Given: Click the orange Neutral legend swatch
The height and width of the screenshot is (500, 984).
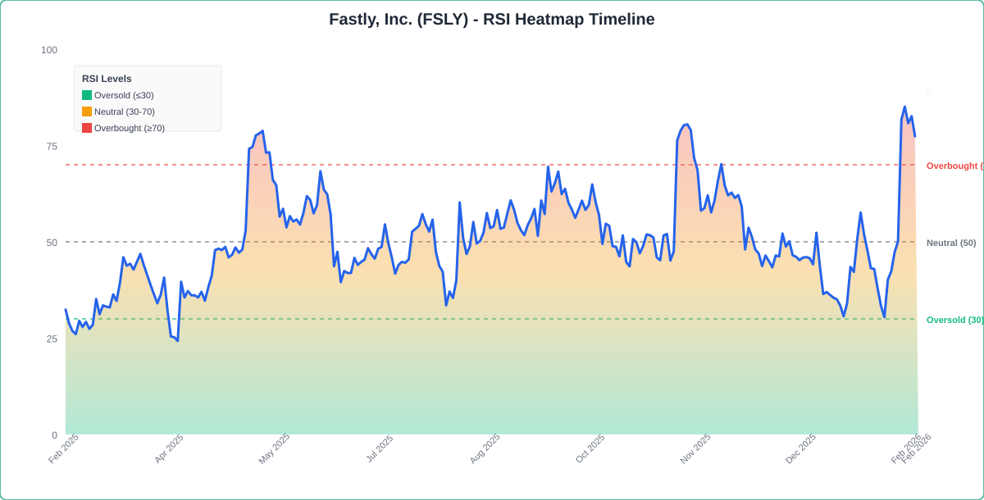Looking at the screenshot, I should 86,111.
